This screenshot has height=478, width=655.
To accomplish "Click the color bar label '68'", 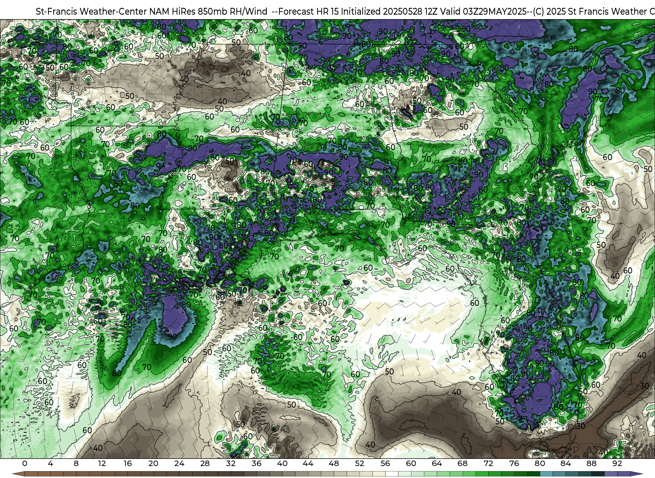I will click(x=463, y=464).
